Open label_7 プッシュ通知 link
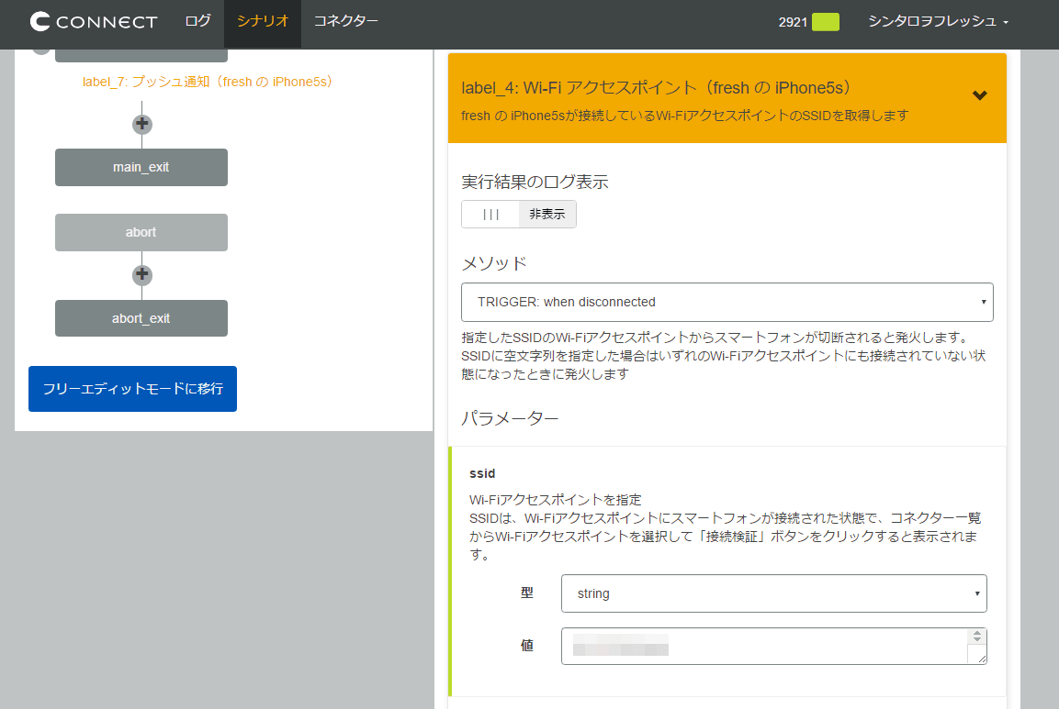This screenshot has width=1059, height=709. (x=208, y=82)
